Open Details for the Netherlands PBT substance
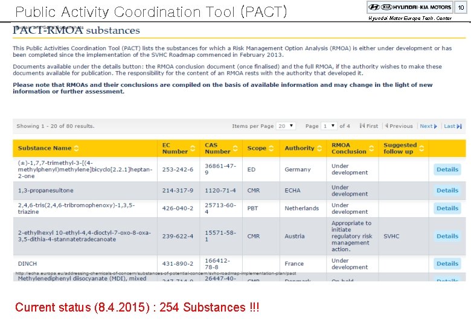 coord(447,208)
